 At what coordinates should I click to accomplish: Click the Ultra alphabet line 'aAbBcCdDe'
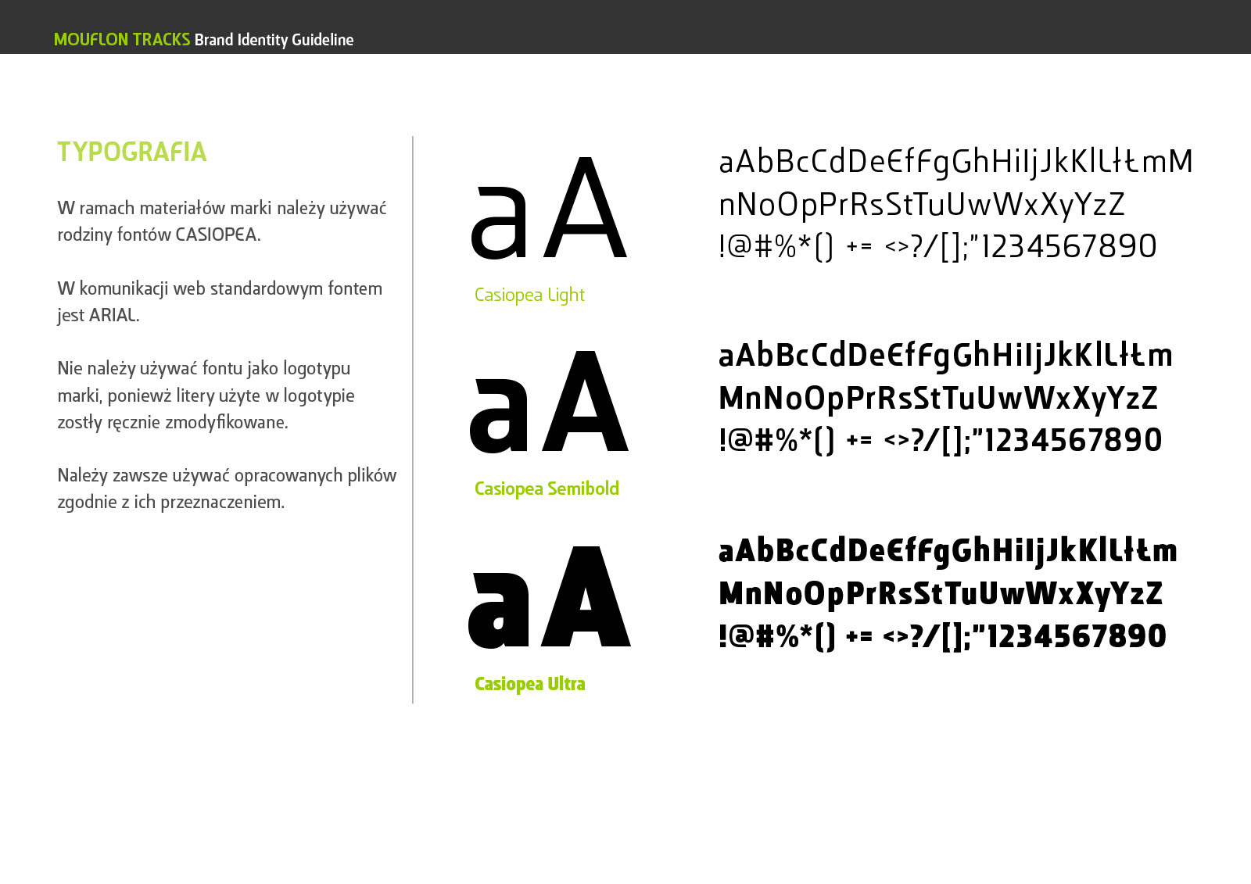[x=948, y=551]
